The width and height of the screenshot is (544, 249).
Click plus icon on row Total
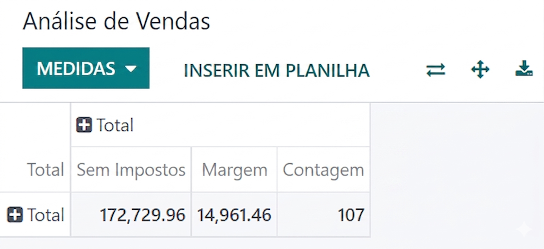pos(15,215)
